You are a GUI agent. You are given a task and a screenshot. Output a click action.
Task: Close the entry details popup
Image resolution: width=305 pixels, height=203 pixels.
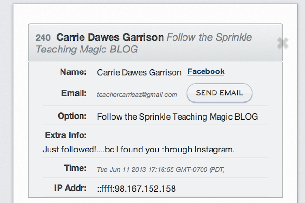coord(283,43)
